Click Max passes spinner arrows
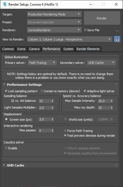Viewport: 123px width, 187px height. tap(52, 130)
